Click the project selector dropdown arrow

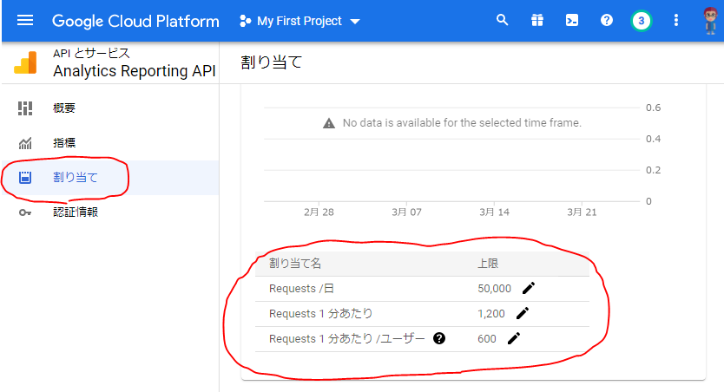click(355, 22)
